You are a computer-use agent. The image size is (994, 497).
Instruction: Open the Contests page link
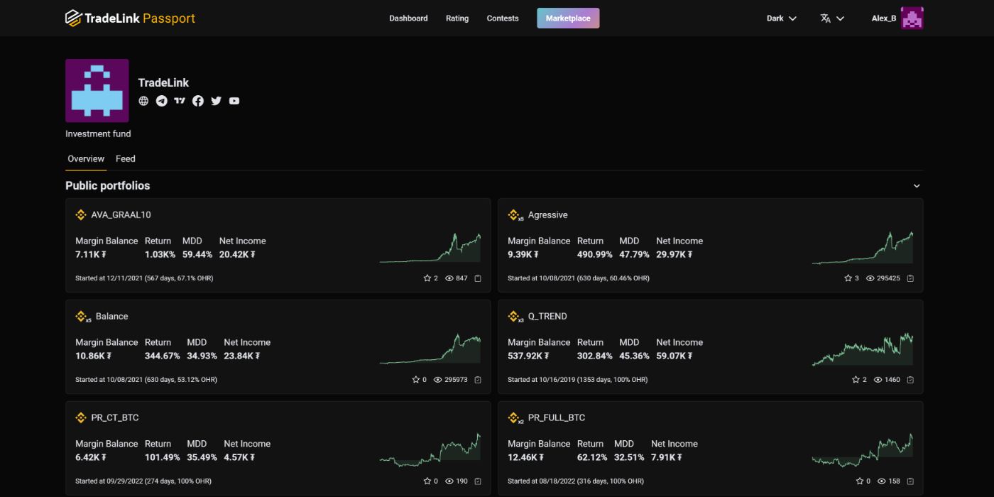tap(502, 18)
